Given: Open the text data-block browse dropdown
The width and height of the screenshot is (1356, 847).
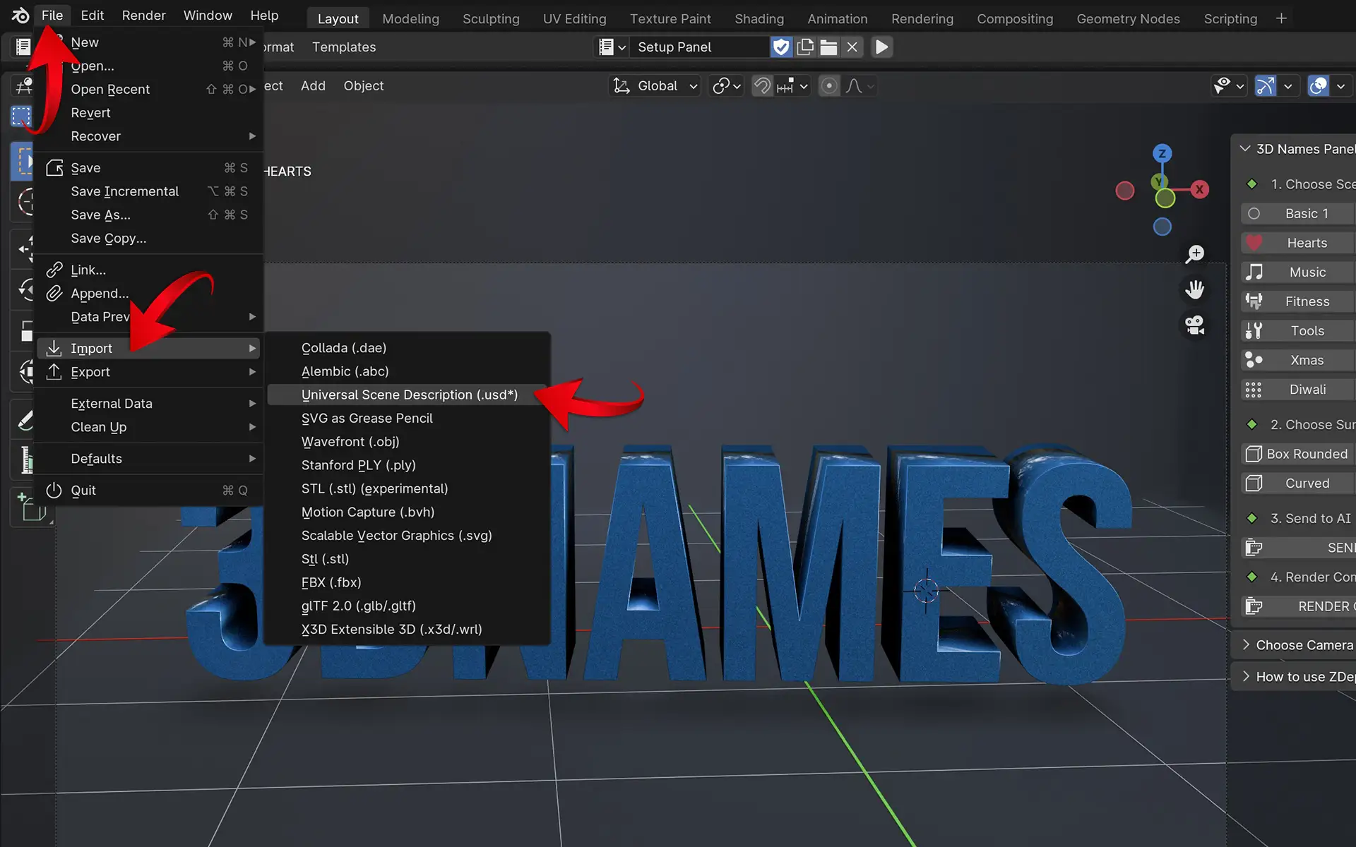Looking at the screenshot, I should click(612, 47).
